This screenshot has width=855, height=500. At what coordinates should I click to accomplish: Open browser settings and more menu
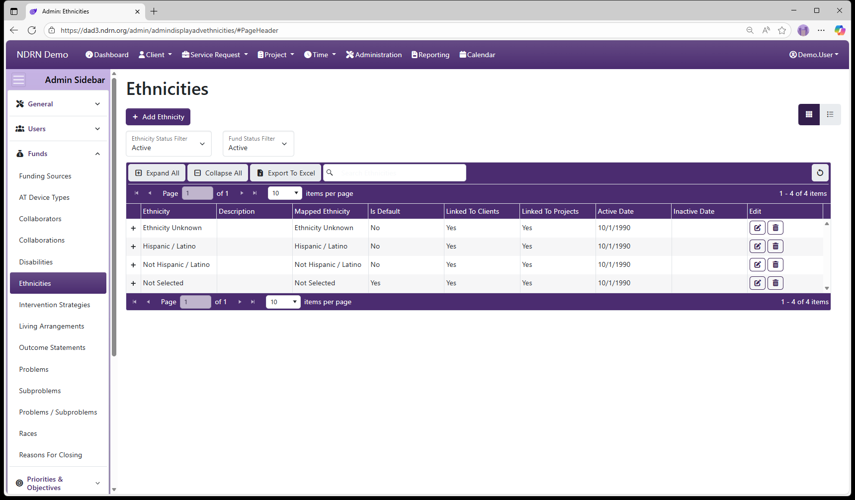tap(821, 30)
